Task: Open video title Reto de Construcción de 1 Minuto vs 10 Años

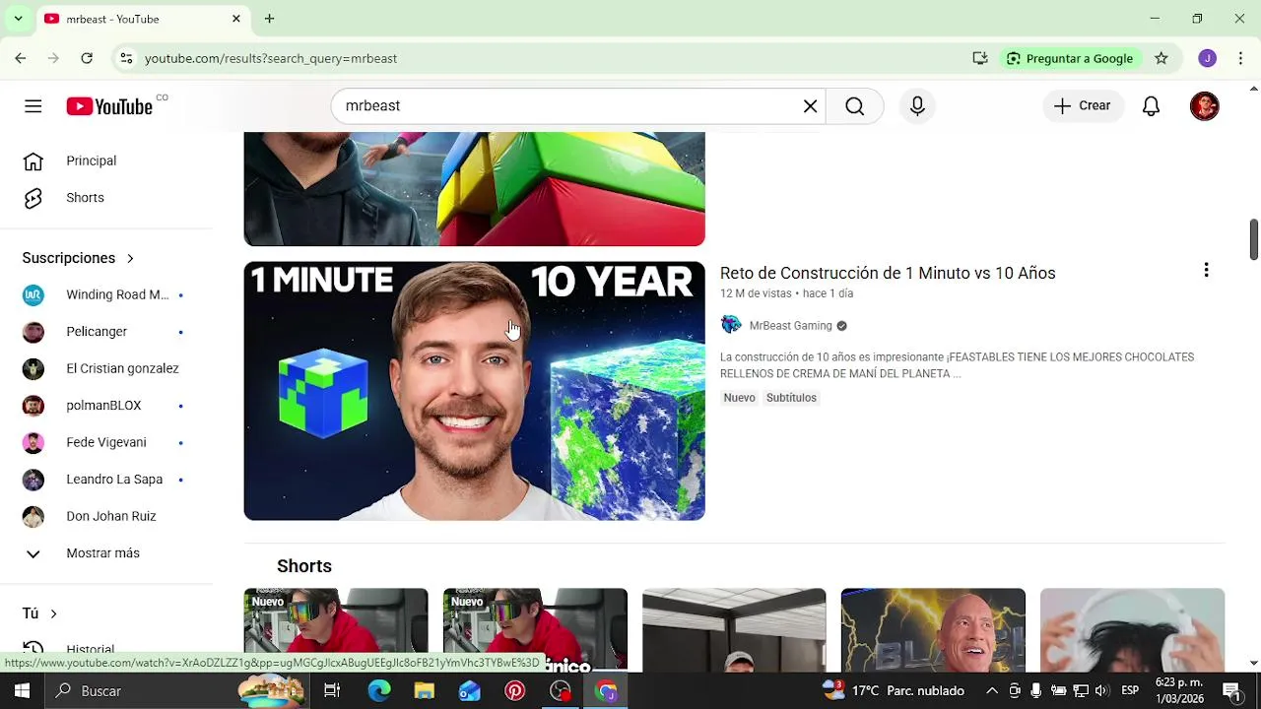Action: click(888, 273)
